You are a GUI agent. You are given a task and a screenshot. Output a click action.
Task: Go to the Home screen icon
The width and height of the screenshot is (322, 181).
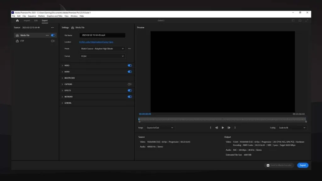17,20
